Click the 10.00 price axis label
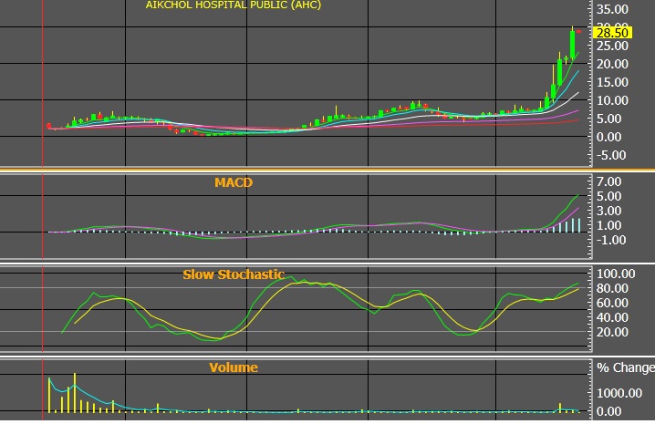Screen dimensions: 655x424 coord(612,100)
